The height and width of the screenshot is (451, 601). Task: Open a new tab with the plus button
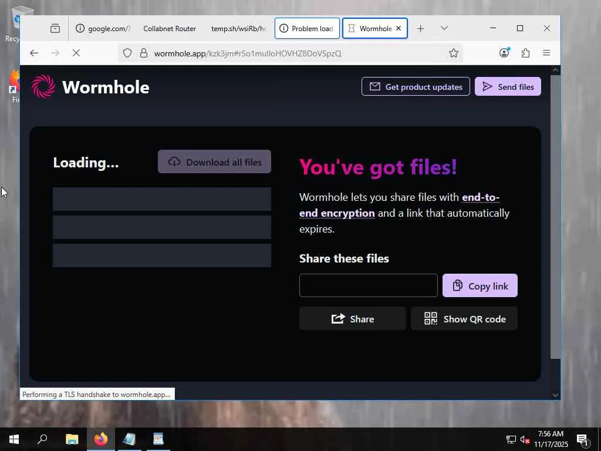click(420, 28)
